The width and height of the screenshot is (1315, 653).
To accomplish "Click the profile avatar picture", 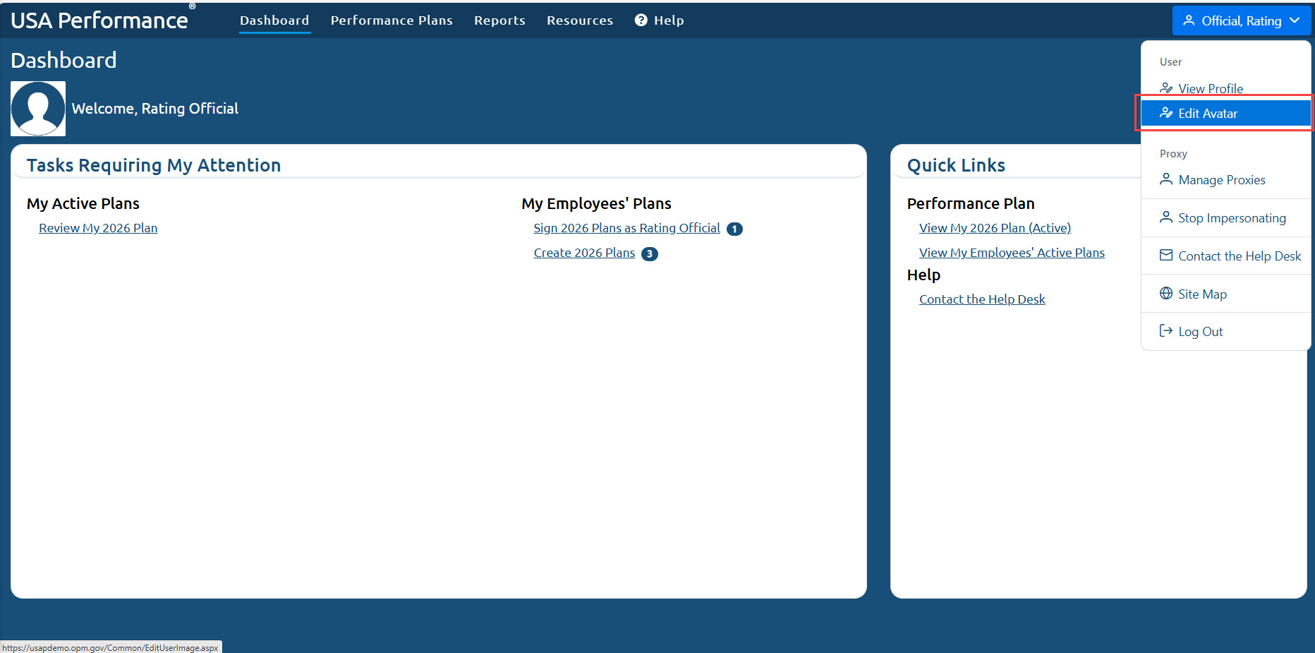I will [x=38, y=109].
